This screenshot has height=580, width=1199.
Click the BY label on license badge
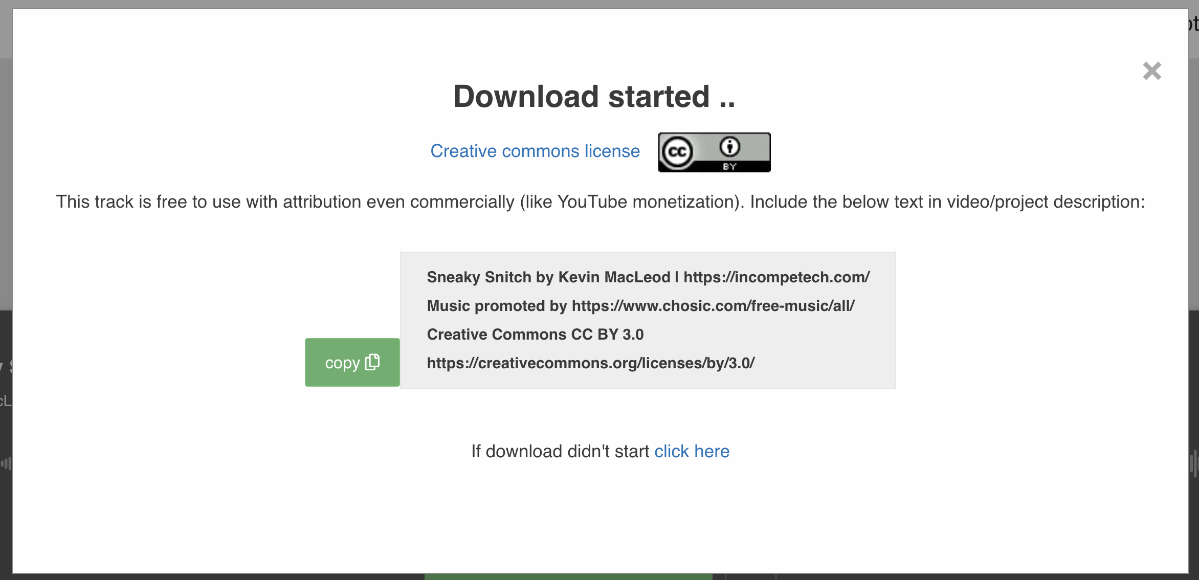[730, 167]
